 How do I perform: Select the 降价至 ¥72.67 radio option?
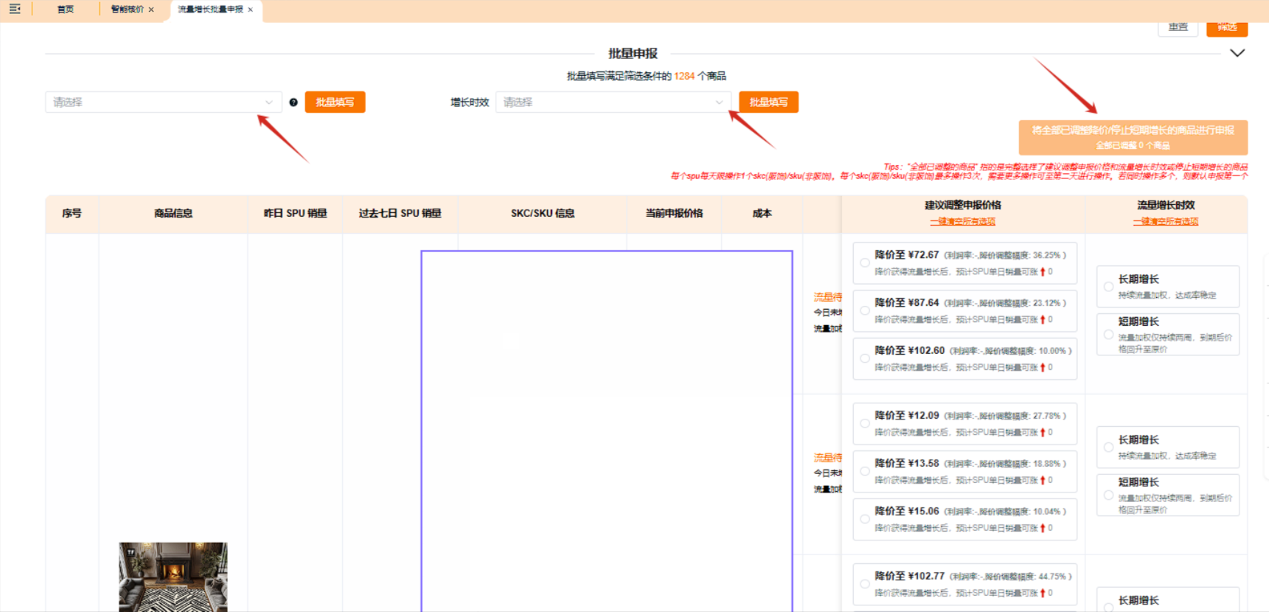pos(865,262)
